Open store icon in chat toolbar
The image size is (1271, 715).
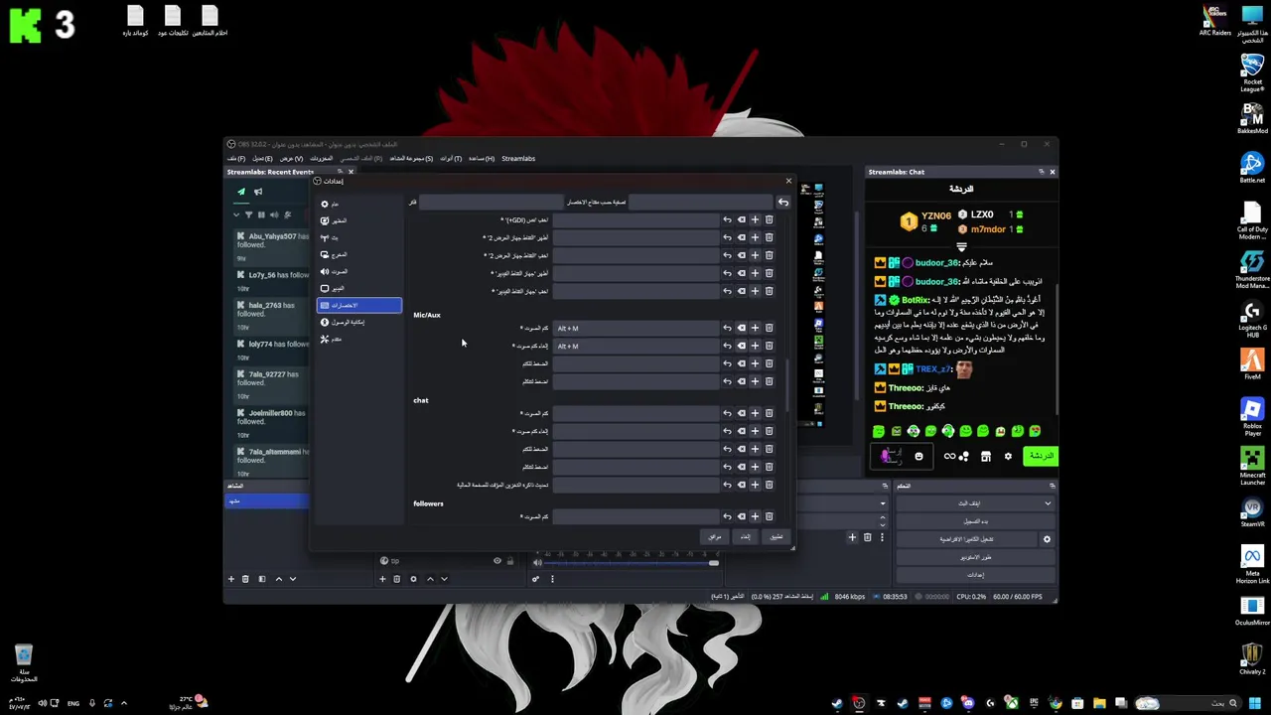(x=985, y=457)
